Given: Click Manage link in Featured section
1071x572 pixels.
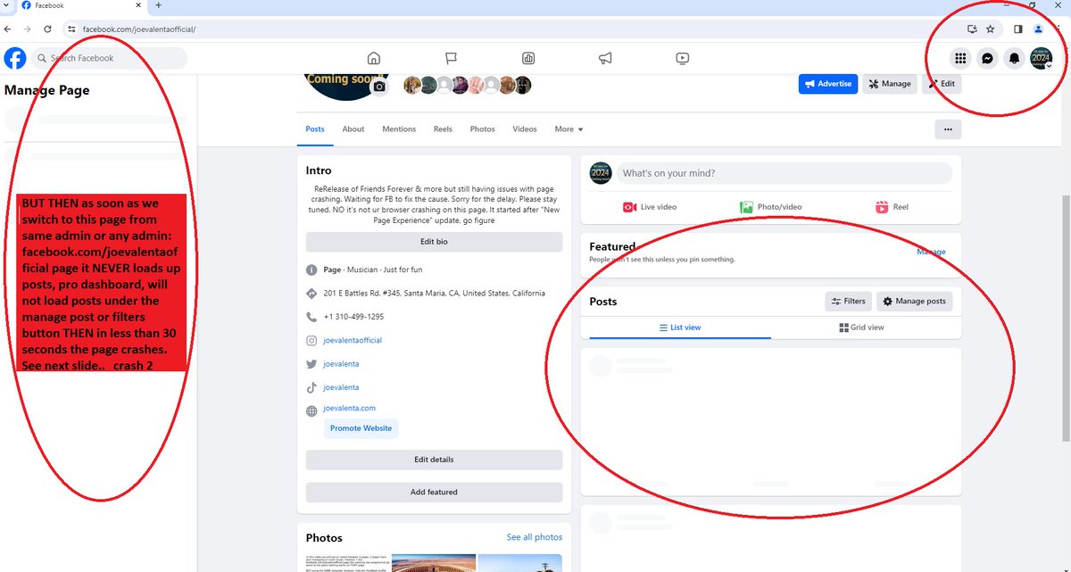Looking at the screenshot, I should [x=931, y=252].
